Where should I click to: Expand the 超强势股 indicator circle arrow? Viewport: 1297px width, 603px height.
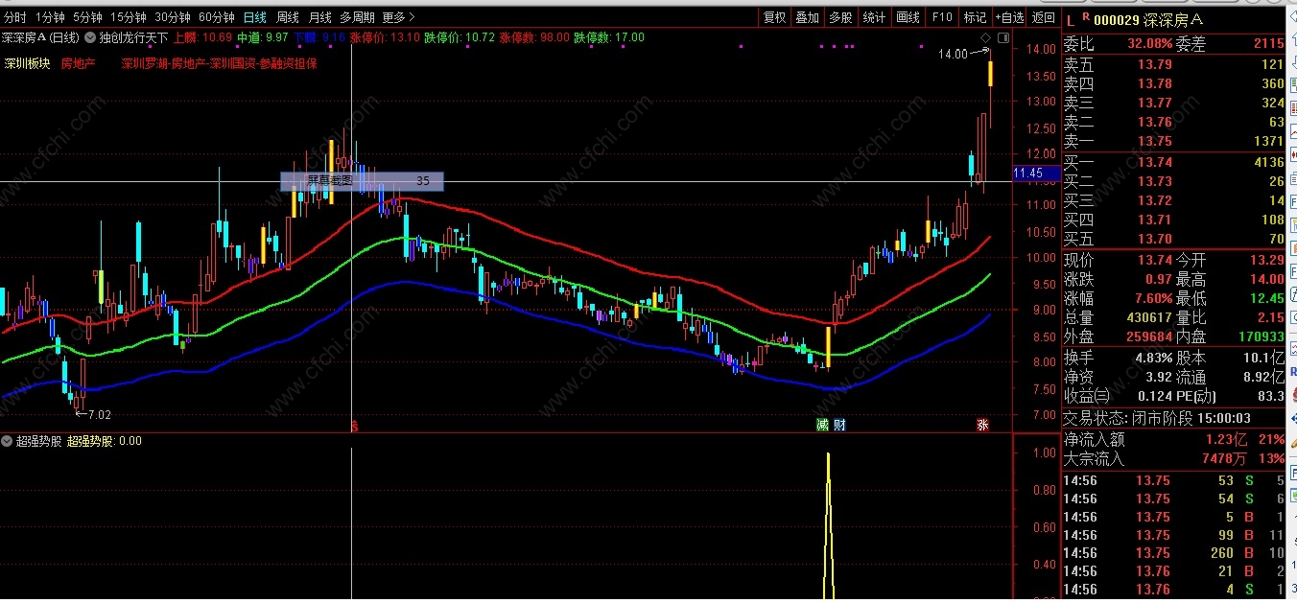[7, 441]
